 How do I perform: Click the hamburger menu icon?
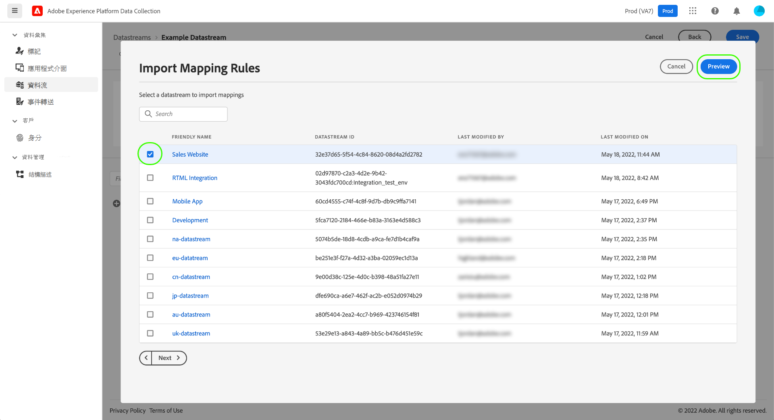coord(15,11)
